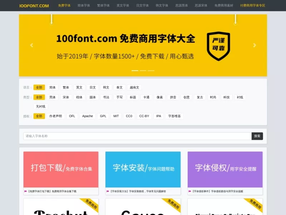Filter language by 越南文
The height and width of the screenshot is (215, 286).
tap(134, 87)
